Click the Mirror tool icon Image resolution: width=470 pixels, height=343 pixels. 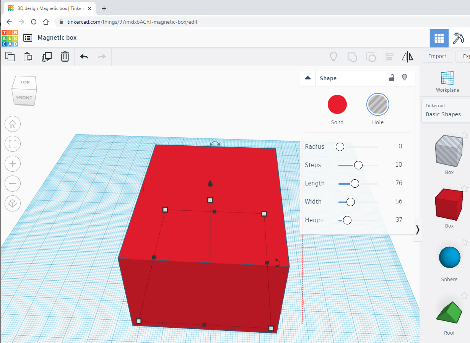click(408, 57)
